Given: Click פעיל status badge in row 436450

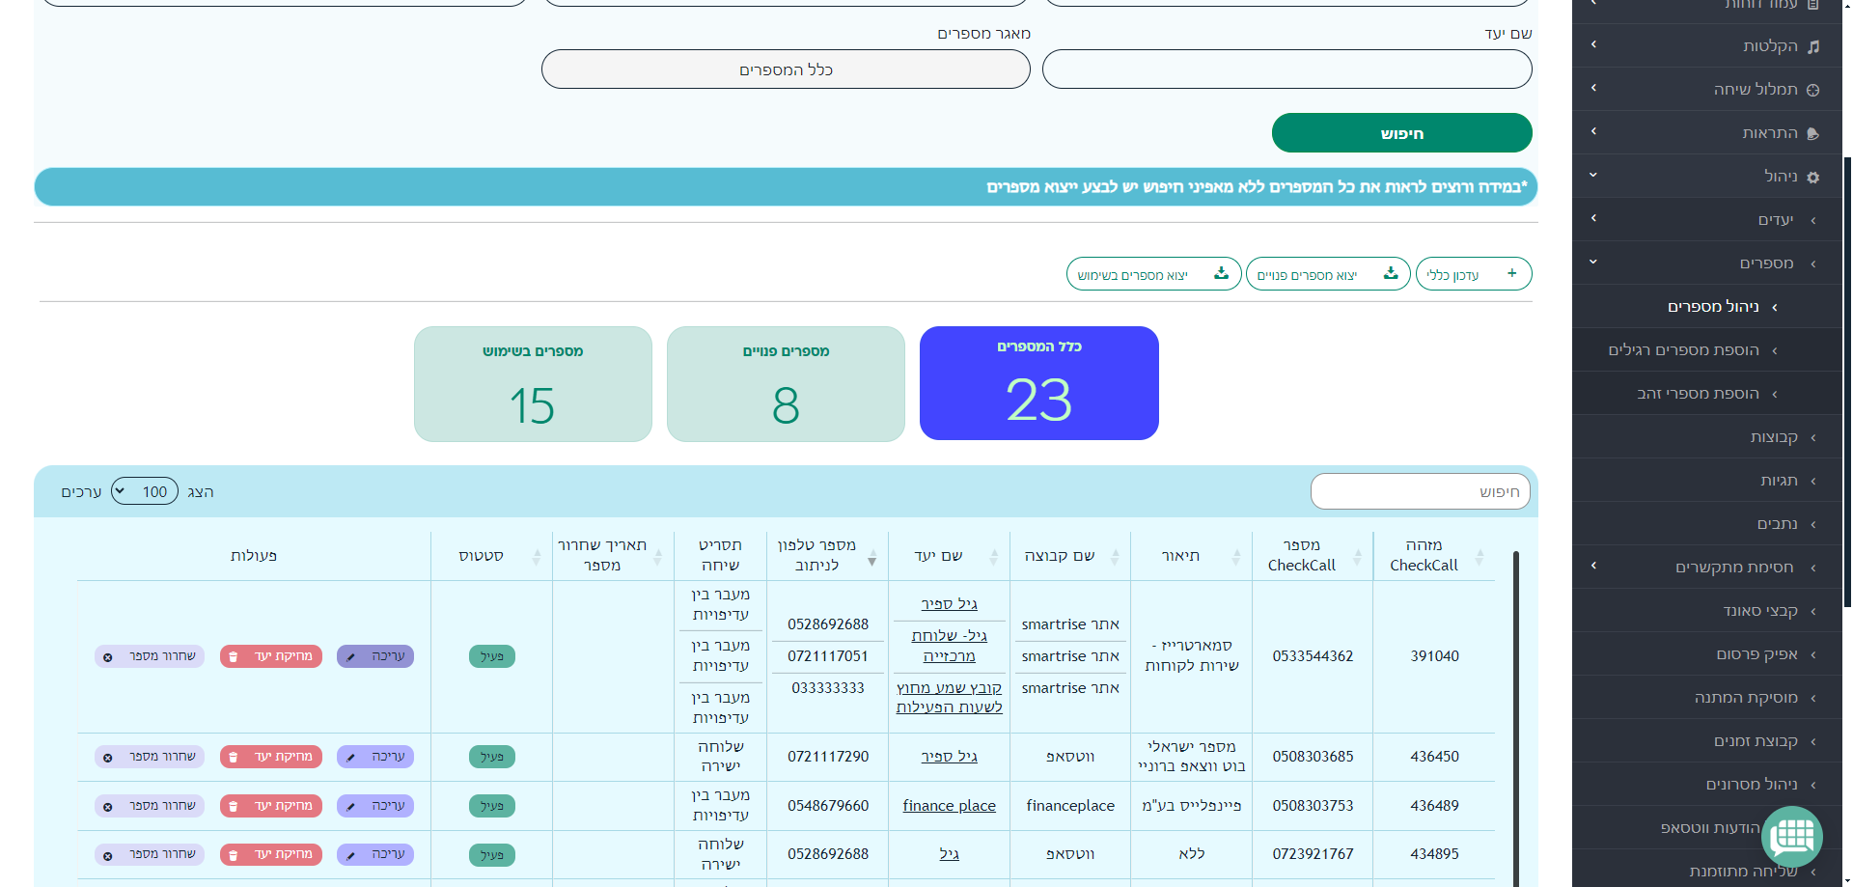Looking at the screenshot, I should click(x=492, y=757).
